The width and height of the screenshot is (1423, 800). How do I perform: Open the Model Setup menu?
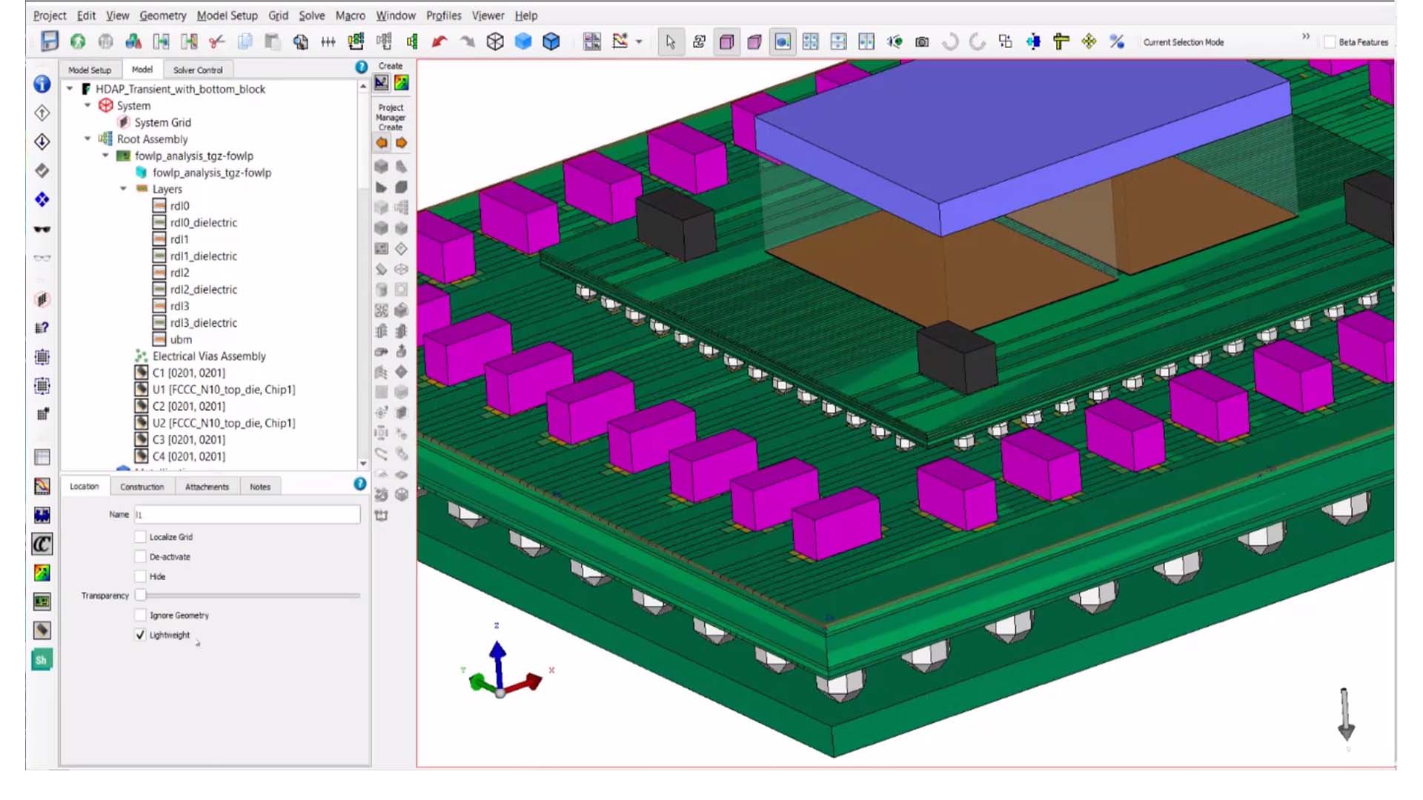coord(227,16)
